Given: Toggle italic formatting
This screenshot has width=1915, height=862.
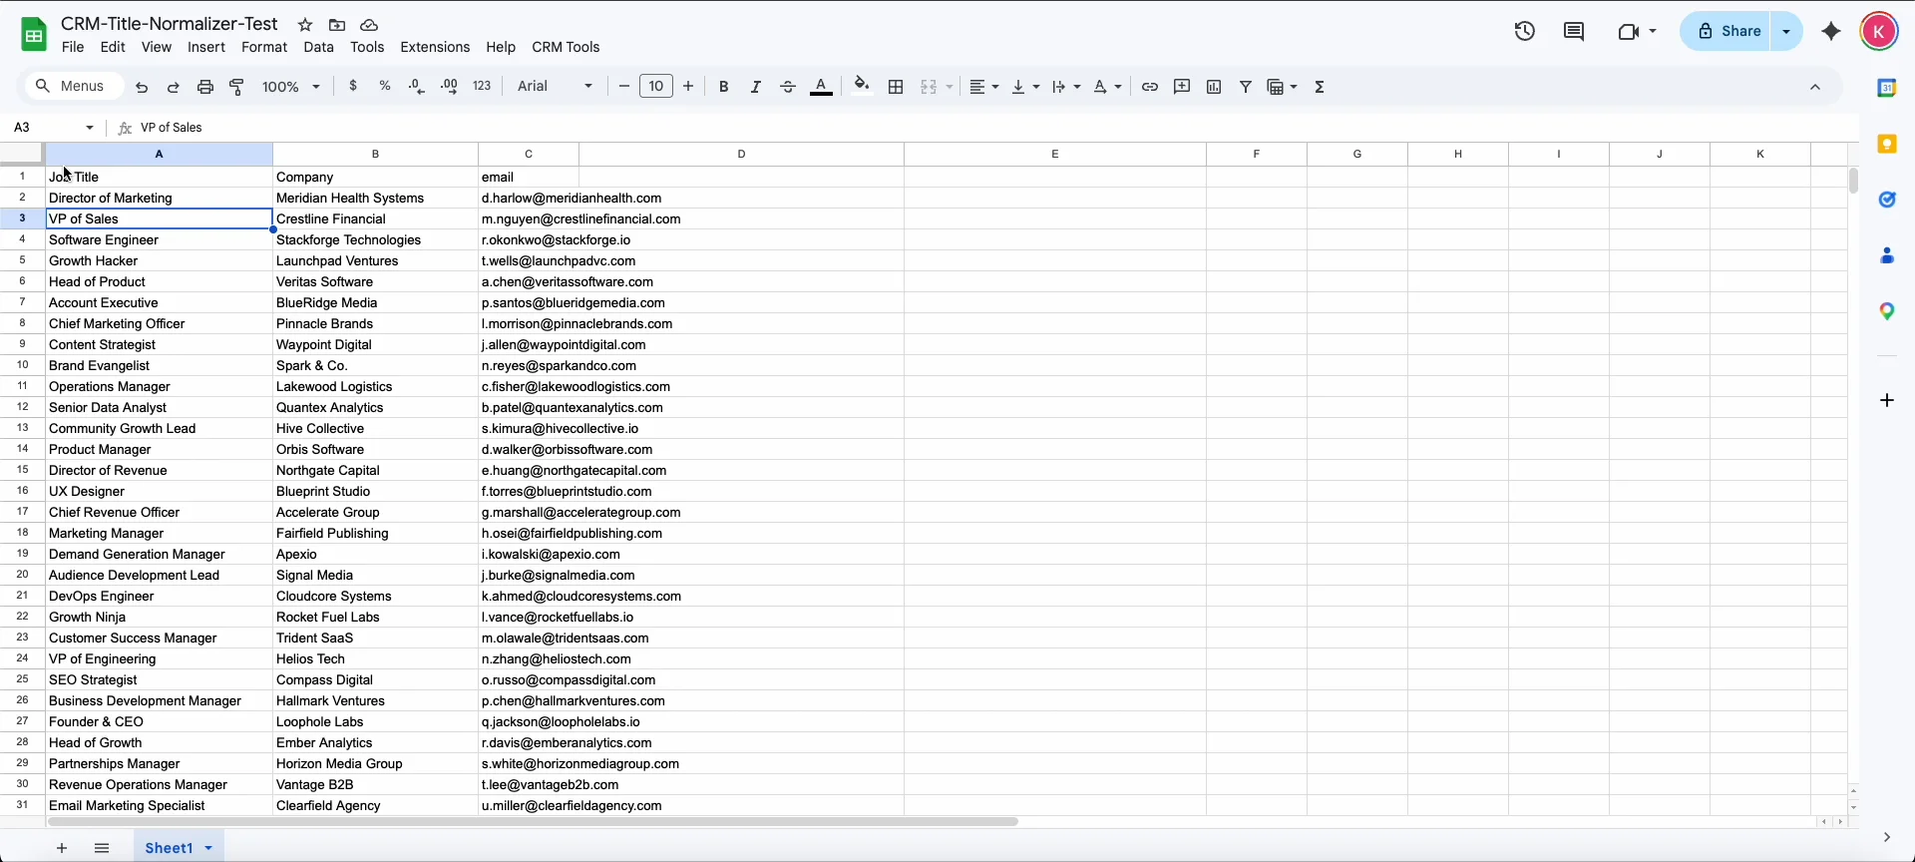Looking at the screenshot, I should tap(756, 87).
